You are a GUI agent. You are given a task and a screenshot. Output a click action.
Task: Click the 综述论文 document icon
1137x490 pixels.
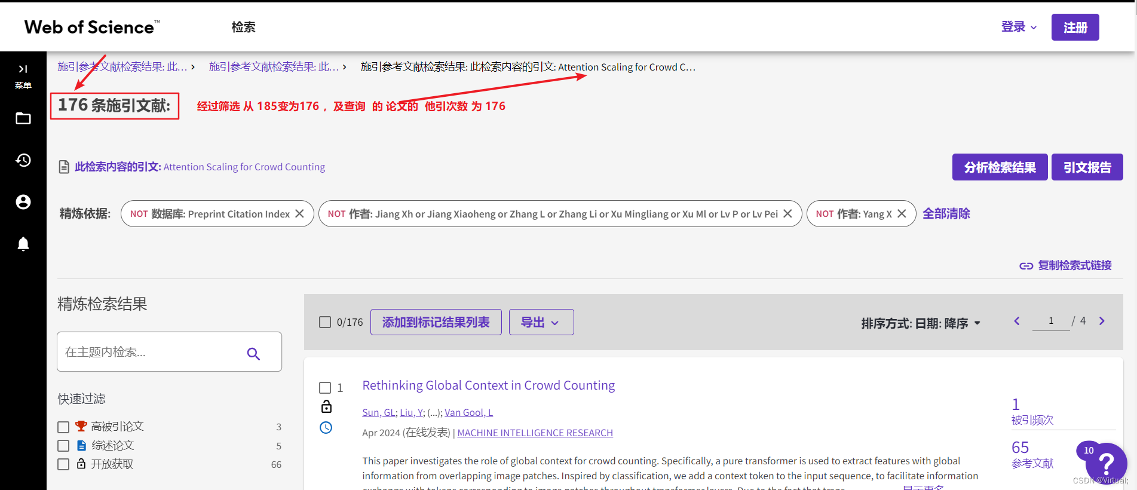(x=81, y=445)
